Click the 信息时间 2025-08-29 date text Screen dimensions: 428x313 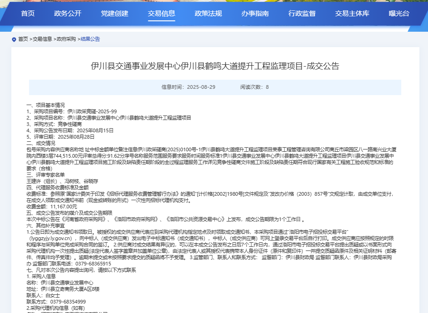click(x=188, y=87)
